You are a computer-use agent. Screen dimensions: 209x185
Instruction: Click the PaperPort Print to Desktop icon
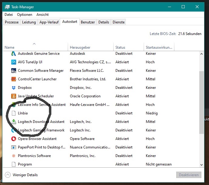pos(13,147)
